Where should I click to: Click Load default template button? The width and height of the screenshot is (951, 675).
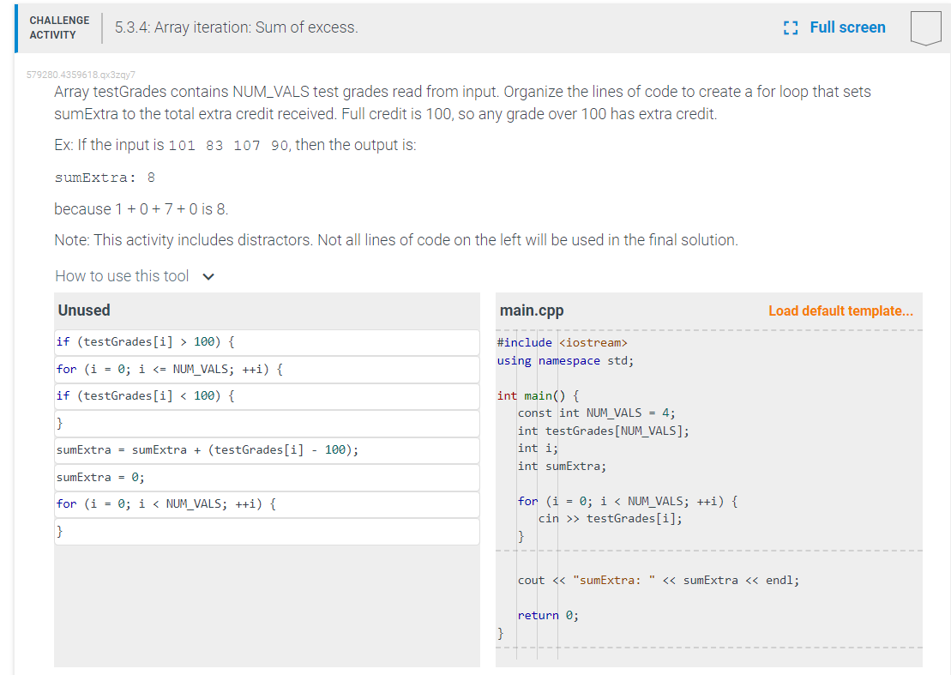click(840, 310)
